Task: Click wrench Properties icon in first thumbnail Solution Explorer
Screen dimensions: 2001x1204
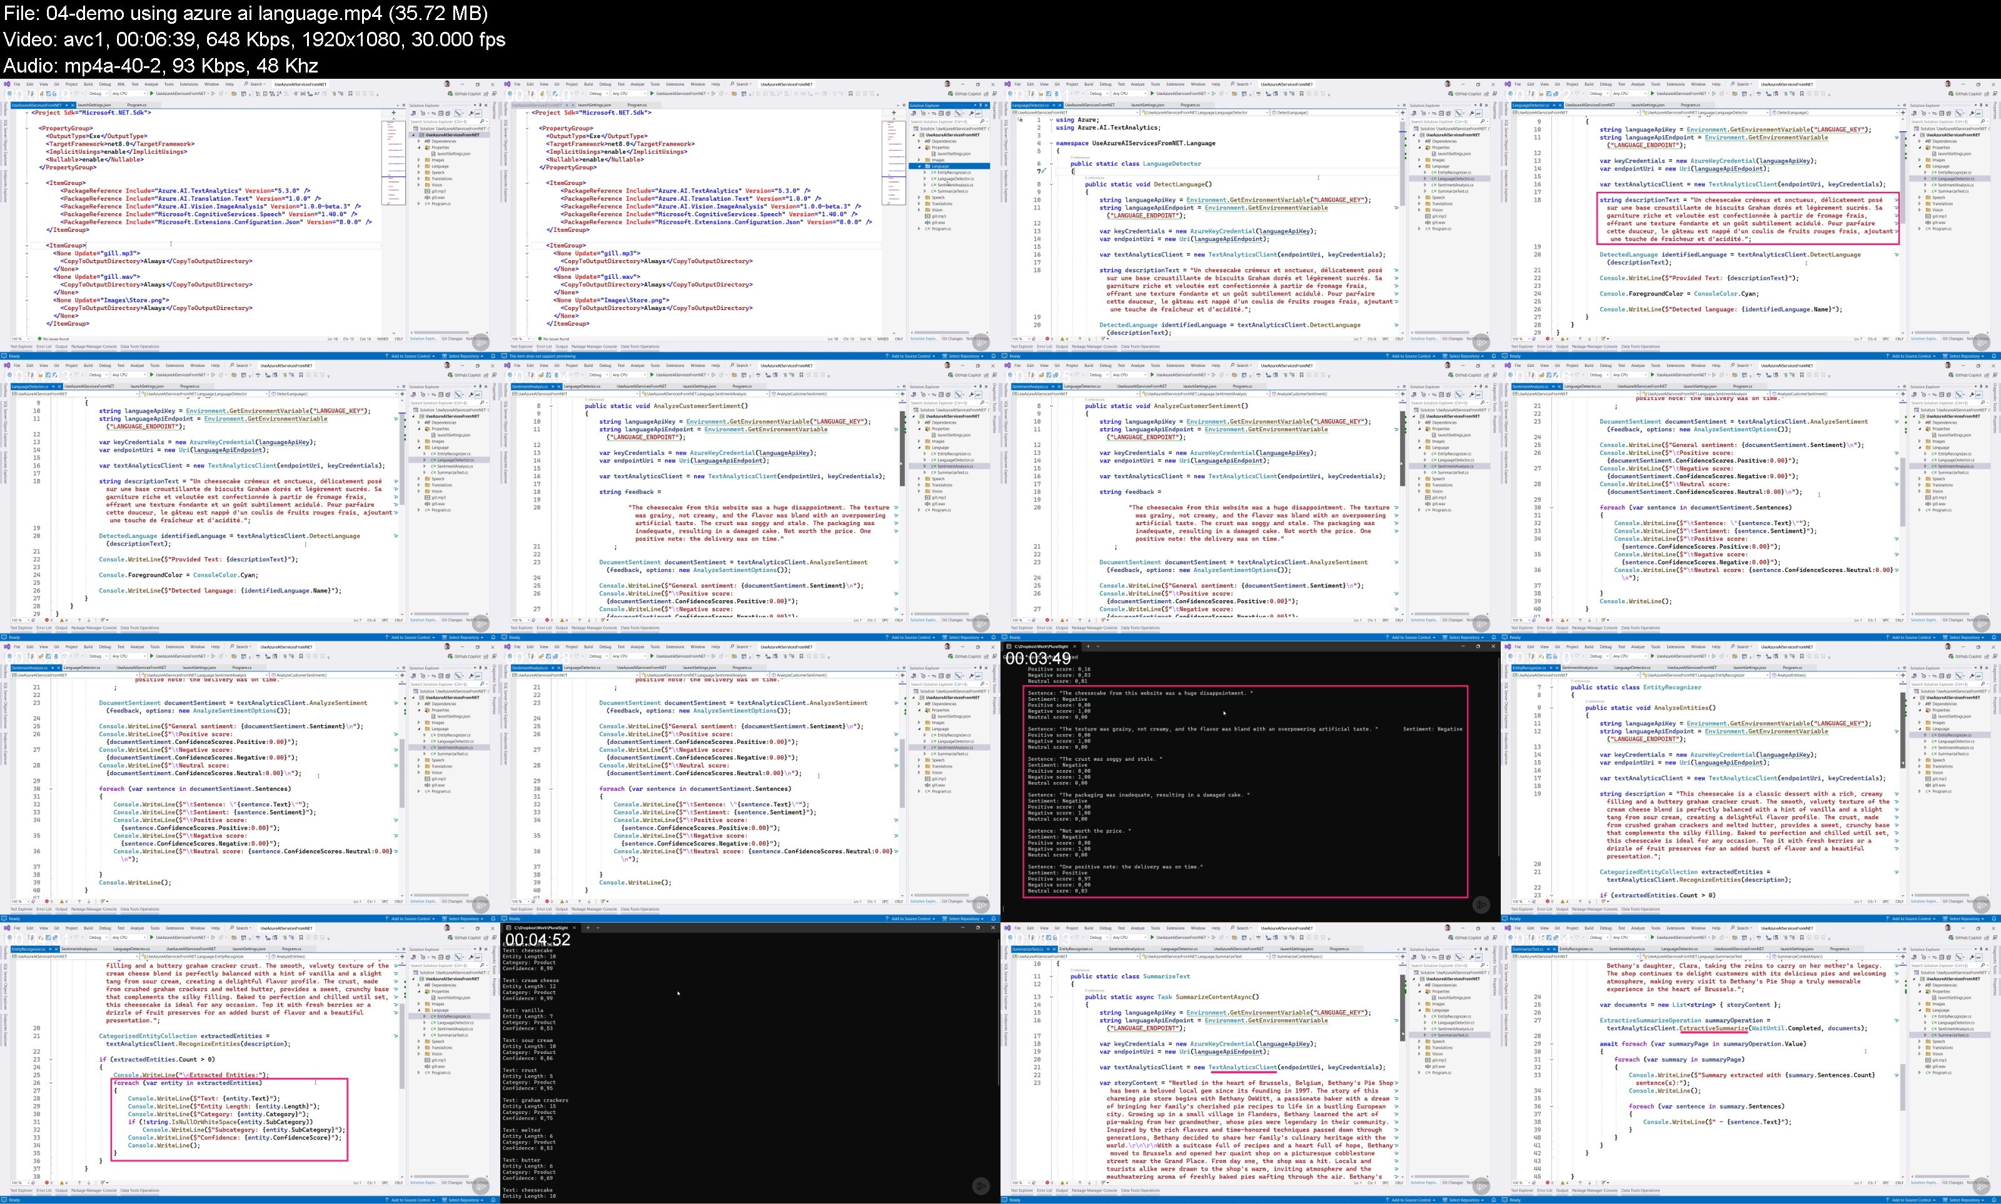Action: [471, 114]
